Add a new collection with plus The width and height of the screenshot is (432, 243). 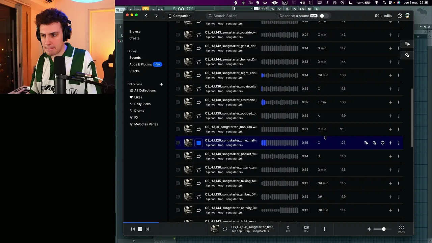(x=161, y=84)
